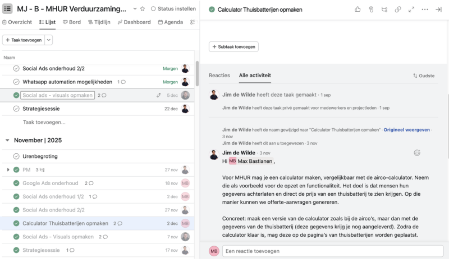Switch to the Bord tab

point(72,22)
